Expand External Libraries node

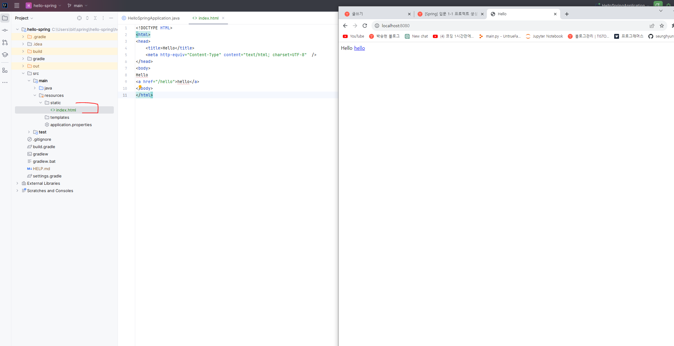(x=17, y=183)
